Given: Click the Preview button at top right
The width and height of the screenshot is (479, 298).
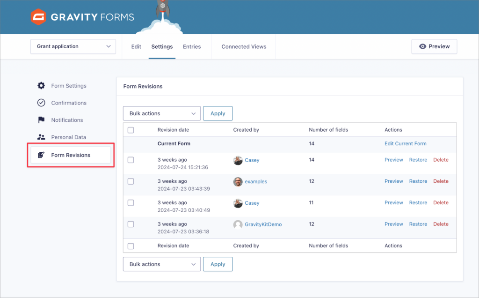Looking at the screenshot, I should pyautogui.click(x=434, y=46).
